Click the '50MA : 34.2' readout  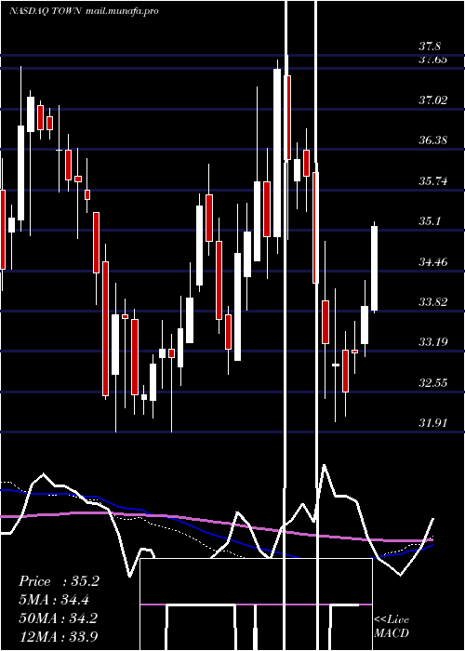[x=59, y=618]
